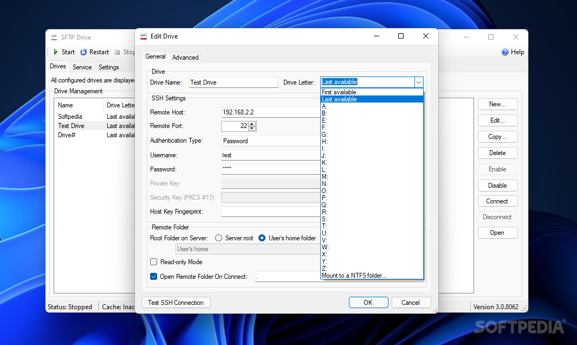Pick drive letter M: from list
This screenshot has width=577, height=345.
tap(372, 176)
